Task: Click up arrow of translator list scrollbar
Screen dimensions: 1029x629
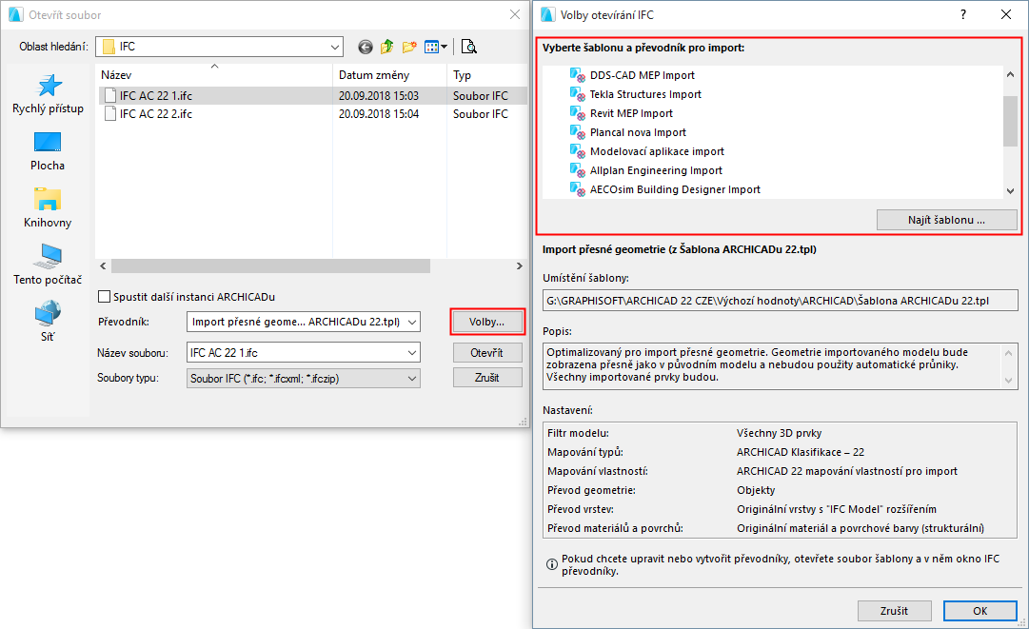Action: click(1010, 75)
